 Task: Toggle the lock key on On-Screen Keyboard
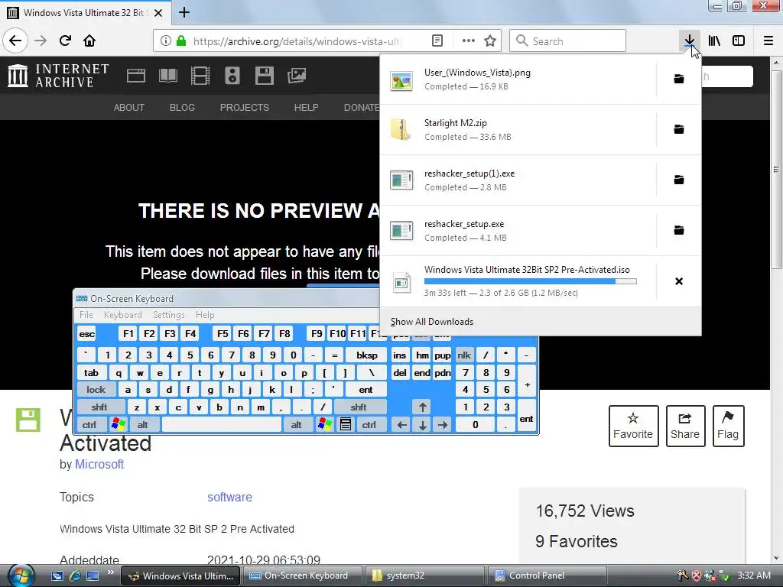click(x=96, y=390)
